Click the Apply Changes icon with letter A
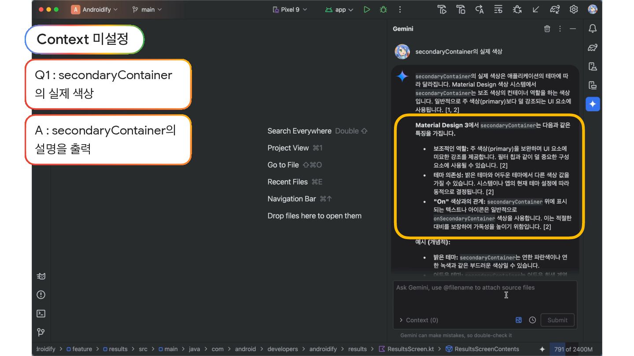The width and height of the screenshot is (634, 356). point(480,9)
